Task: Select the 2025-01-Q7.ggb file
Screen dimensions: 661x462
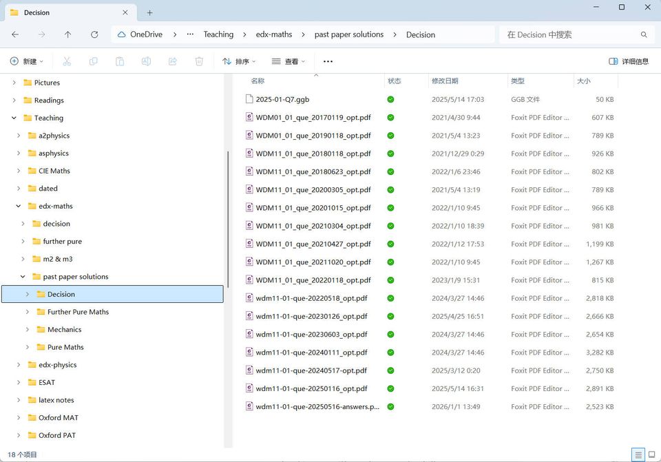Action: [x=282, y=99]
